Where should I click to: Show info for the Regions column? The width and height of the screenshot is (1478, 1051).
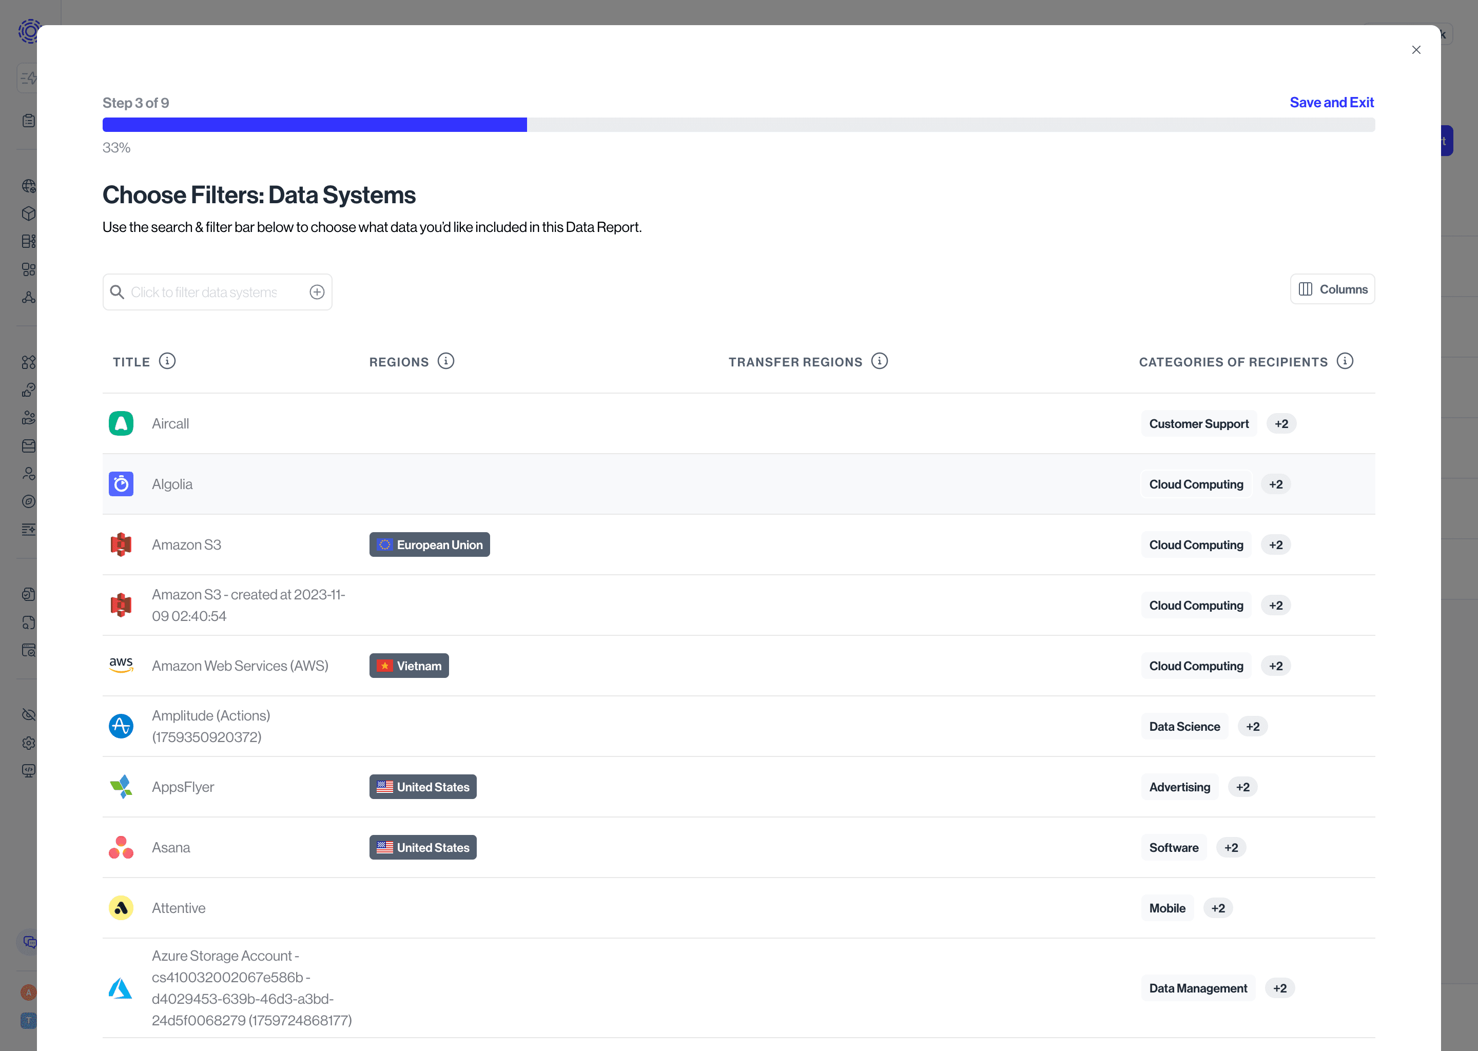pos(446,361)
